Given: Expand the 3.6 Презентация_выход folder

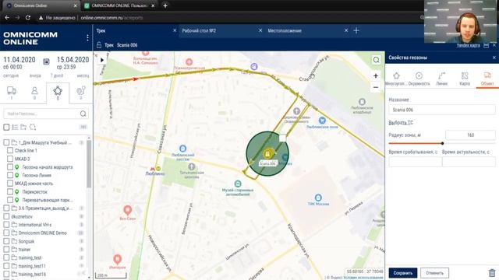Looking at the screenshot, I should [14, 208].
